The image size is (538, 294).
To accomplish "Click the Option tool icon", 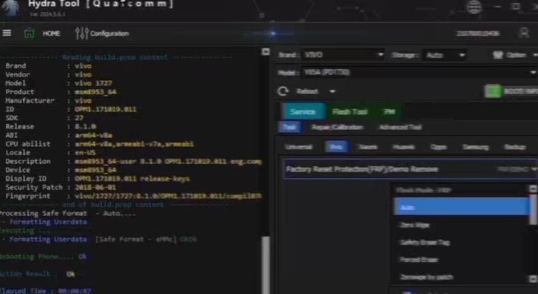I will click(497, 55).
